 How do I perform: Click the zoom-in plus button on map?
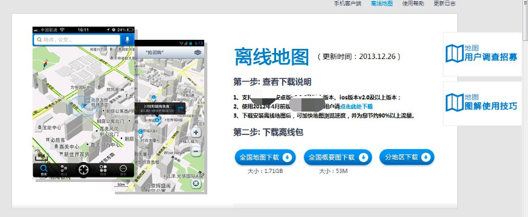tap(196, 133)
